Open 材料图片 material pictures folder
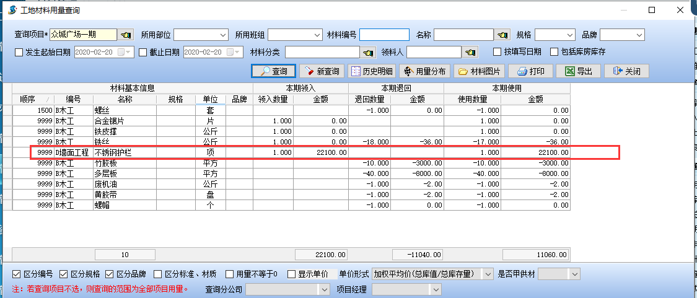 coord(479,71)
